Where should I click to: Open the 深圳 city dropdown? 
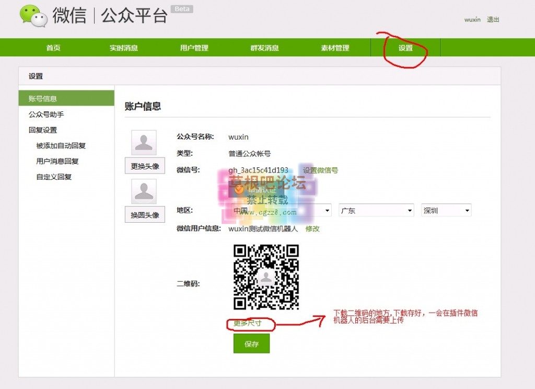[446, 210]
